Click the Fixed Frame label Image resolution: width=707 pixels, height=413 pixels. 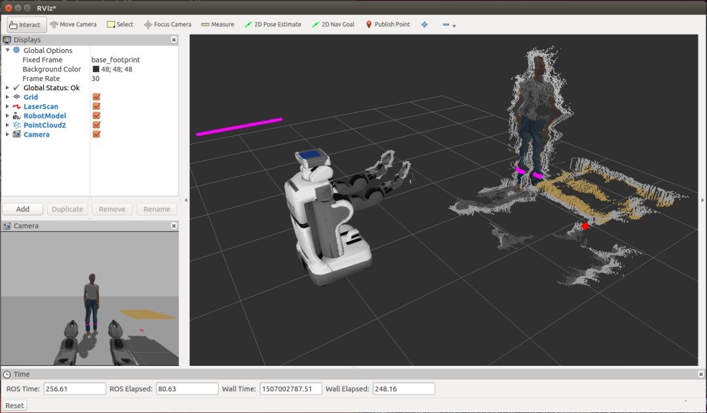tap(43, 60)
